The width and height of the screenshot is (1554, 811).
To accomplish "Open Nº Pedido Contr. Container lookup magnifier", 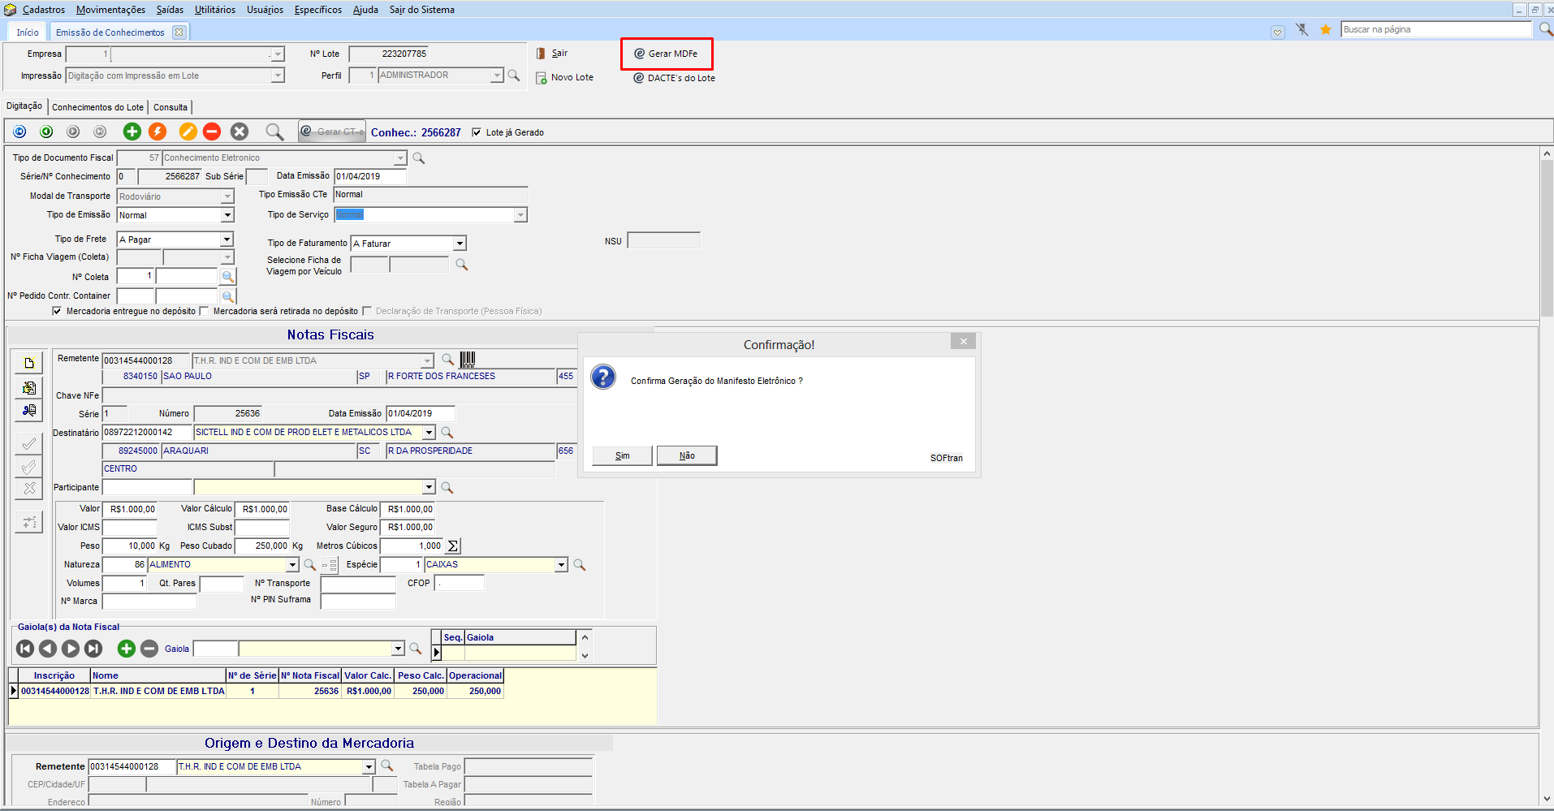I will click(228, 296).
